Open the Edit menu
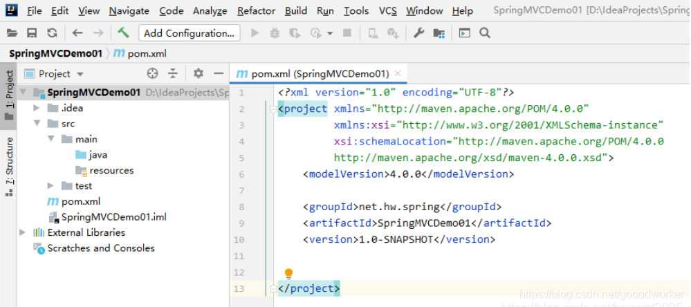Viewport: 691px width, 307px height. 60,10
